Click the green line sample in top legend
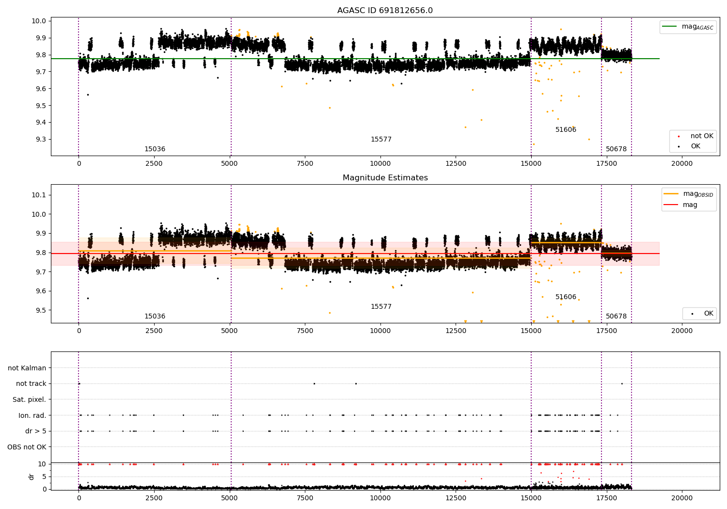 coord(670,27)
